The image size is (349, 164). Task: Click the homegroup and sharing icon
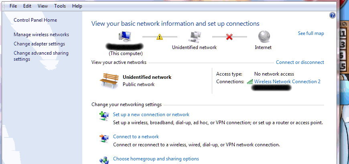pyautogui.click(x=104, y=160)
